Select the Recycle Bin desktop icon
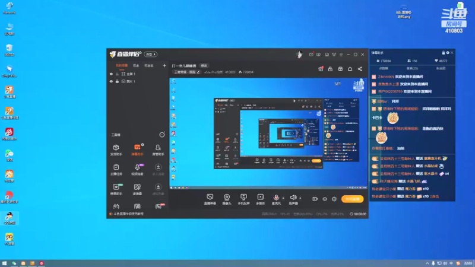Screen dimensions: 475x267 [x=9, y=50]
